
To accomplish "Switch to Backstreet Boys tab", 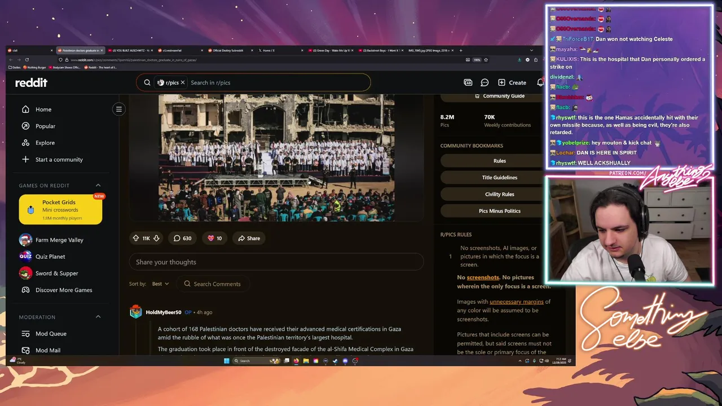I will 379,51.
